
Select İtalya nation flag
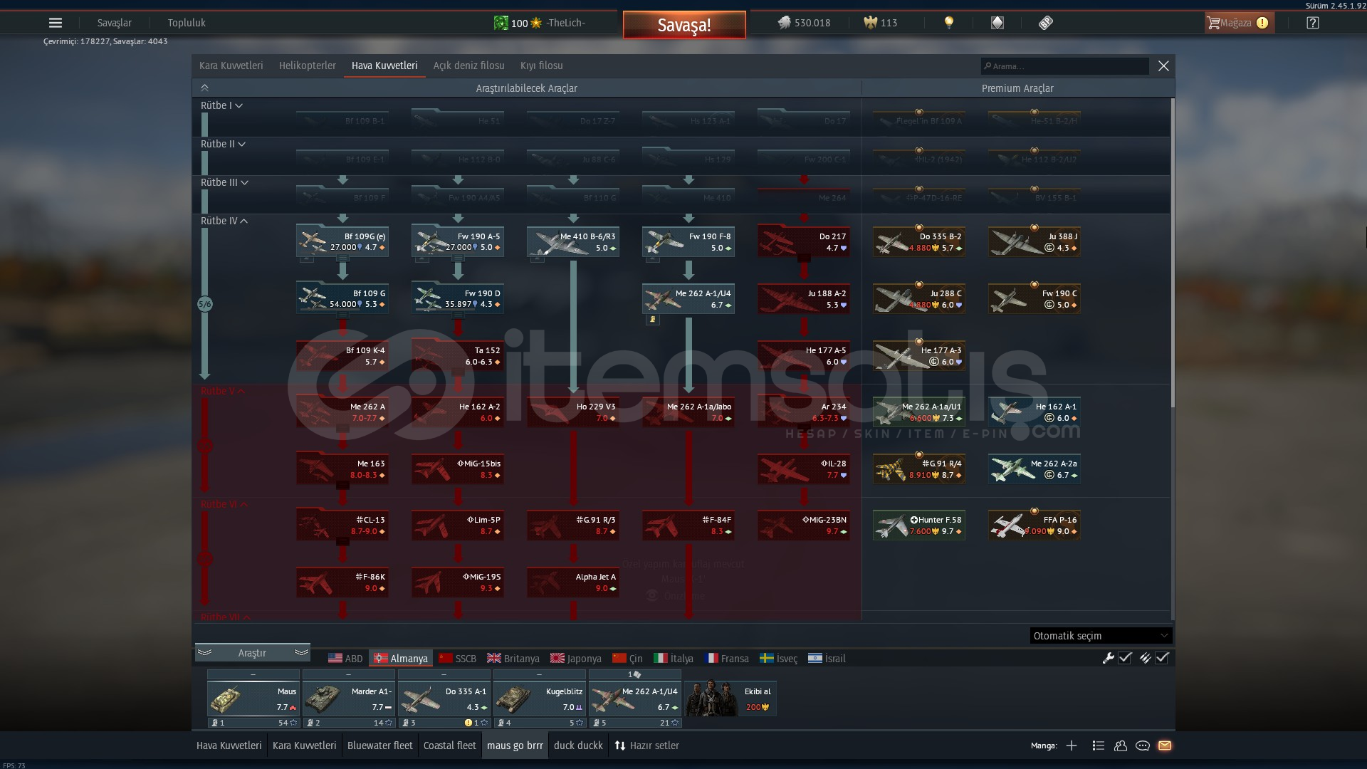674,659
